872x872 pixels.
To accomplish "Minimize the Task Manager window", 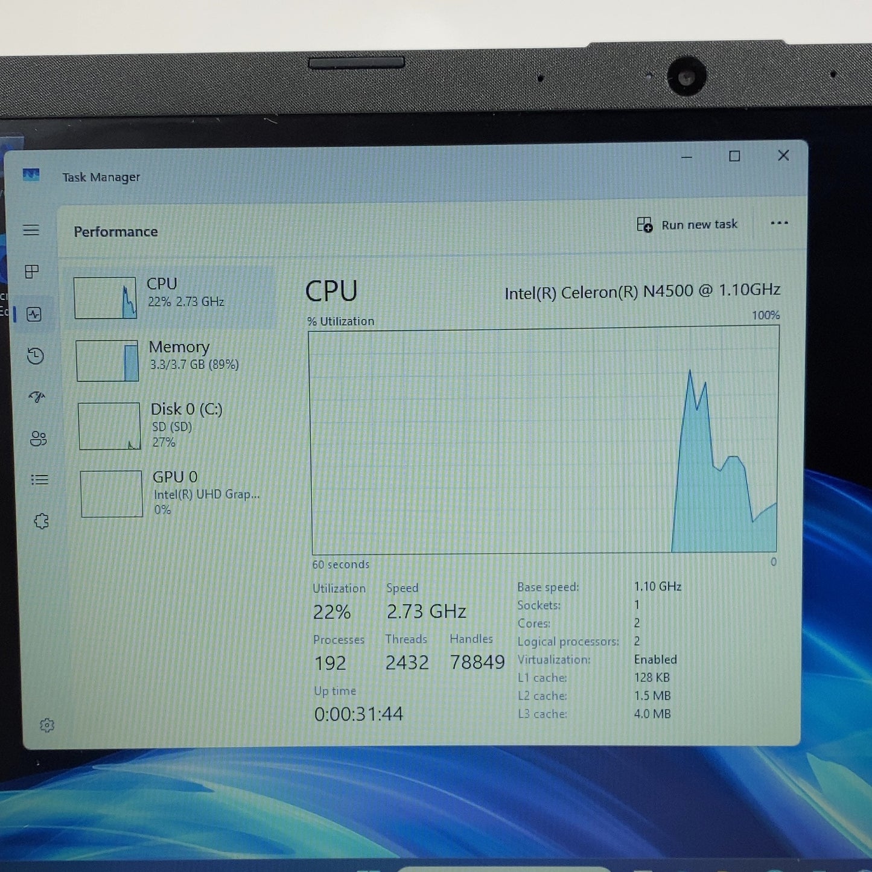I will (x=687, y=157).
